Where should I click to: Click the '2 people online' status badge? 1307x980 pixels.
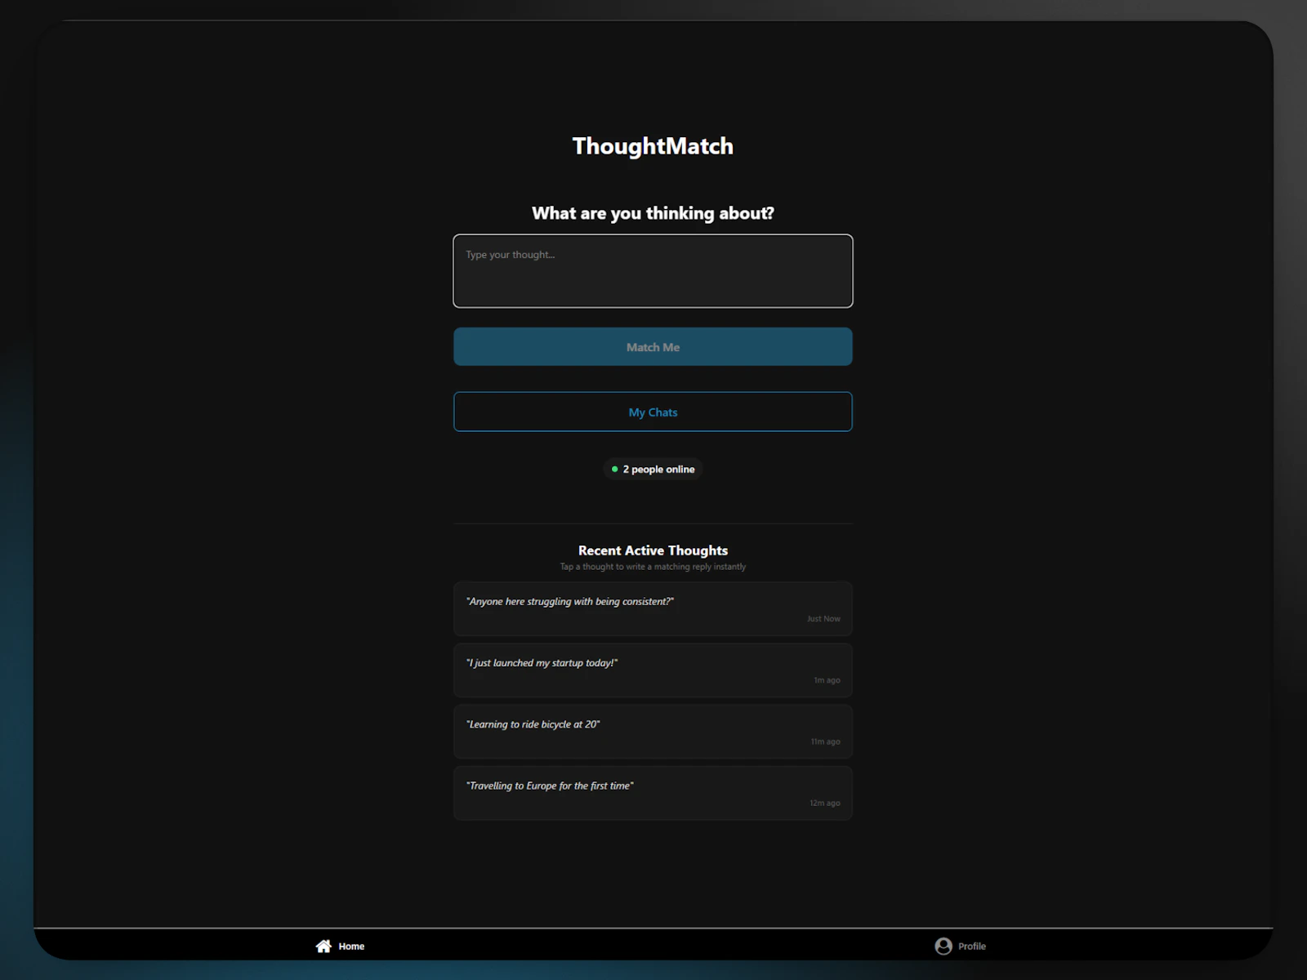pyautogui.click(x=653, y=469)
